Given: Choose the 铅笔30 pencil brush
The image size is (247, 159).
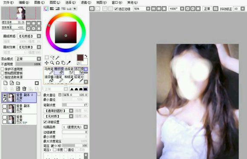Looking at the screenshot, I should point(79,79).
